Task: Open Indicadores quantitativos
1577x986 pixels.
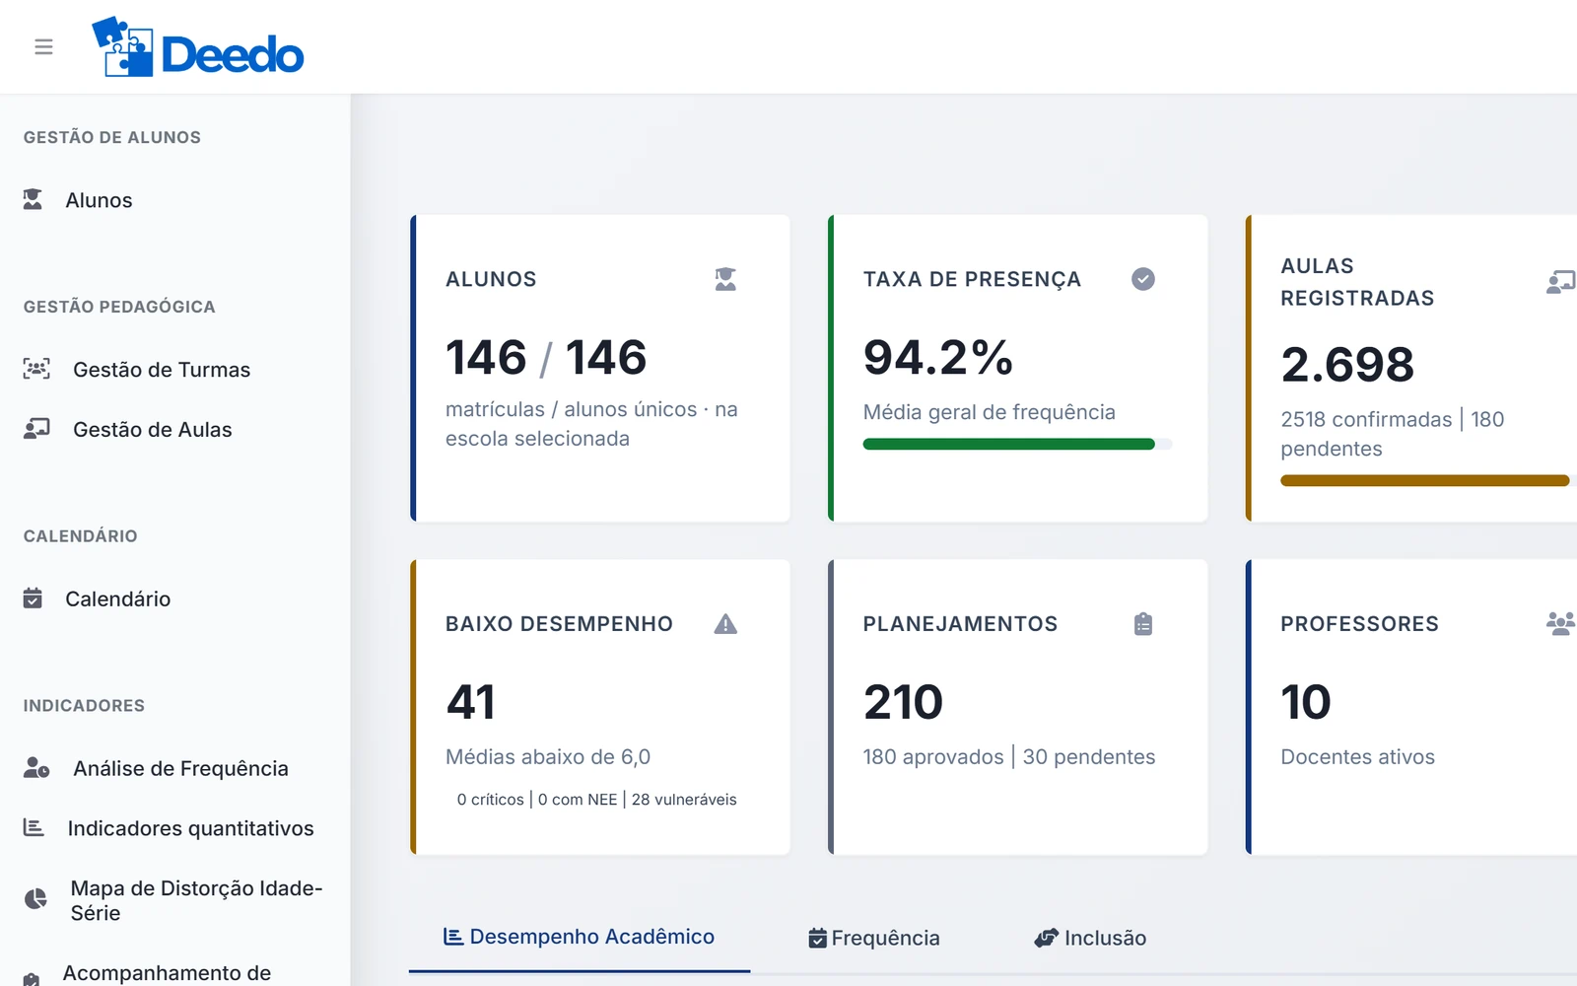Action: [x=191, y=829]
